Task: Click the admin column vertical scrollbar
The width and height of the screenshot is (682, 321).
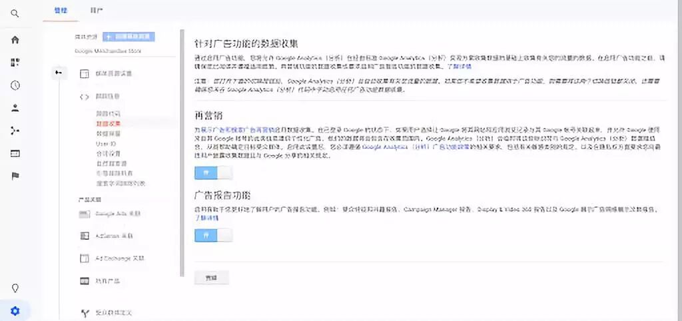Action: [x=182, y=153]
